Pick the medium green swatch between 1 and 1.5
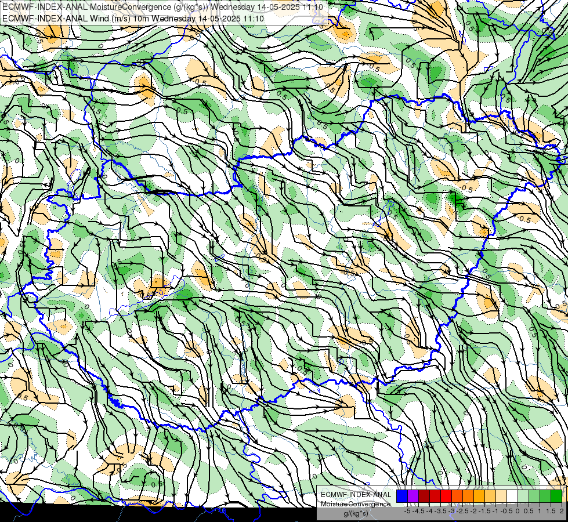This screenshot has width=568, height=522. click(545, 496)
